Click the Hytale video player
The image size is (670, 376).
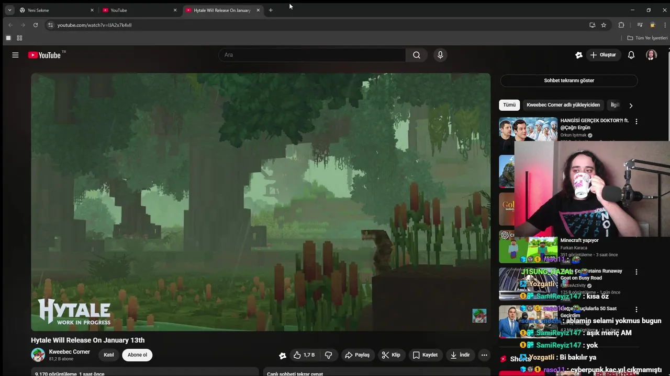click(x=261, y=202)
